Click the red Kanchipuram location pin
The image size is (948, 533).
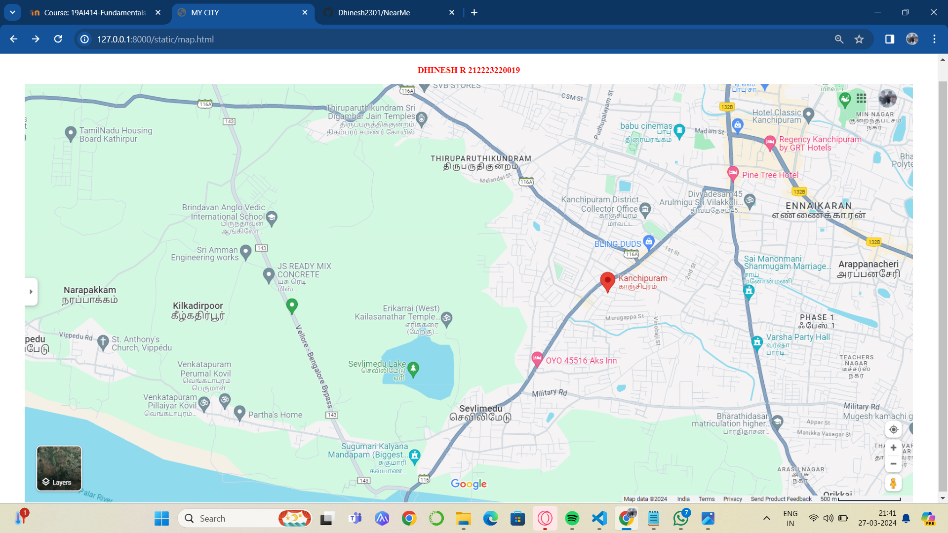tap(607, 281)
